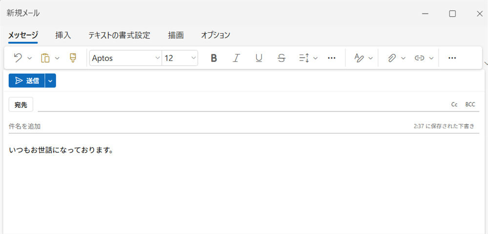
Task: Click the Undo arrow icon
Action: tap(18, 58)
